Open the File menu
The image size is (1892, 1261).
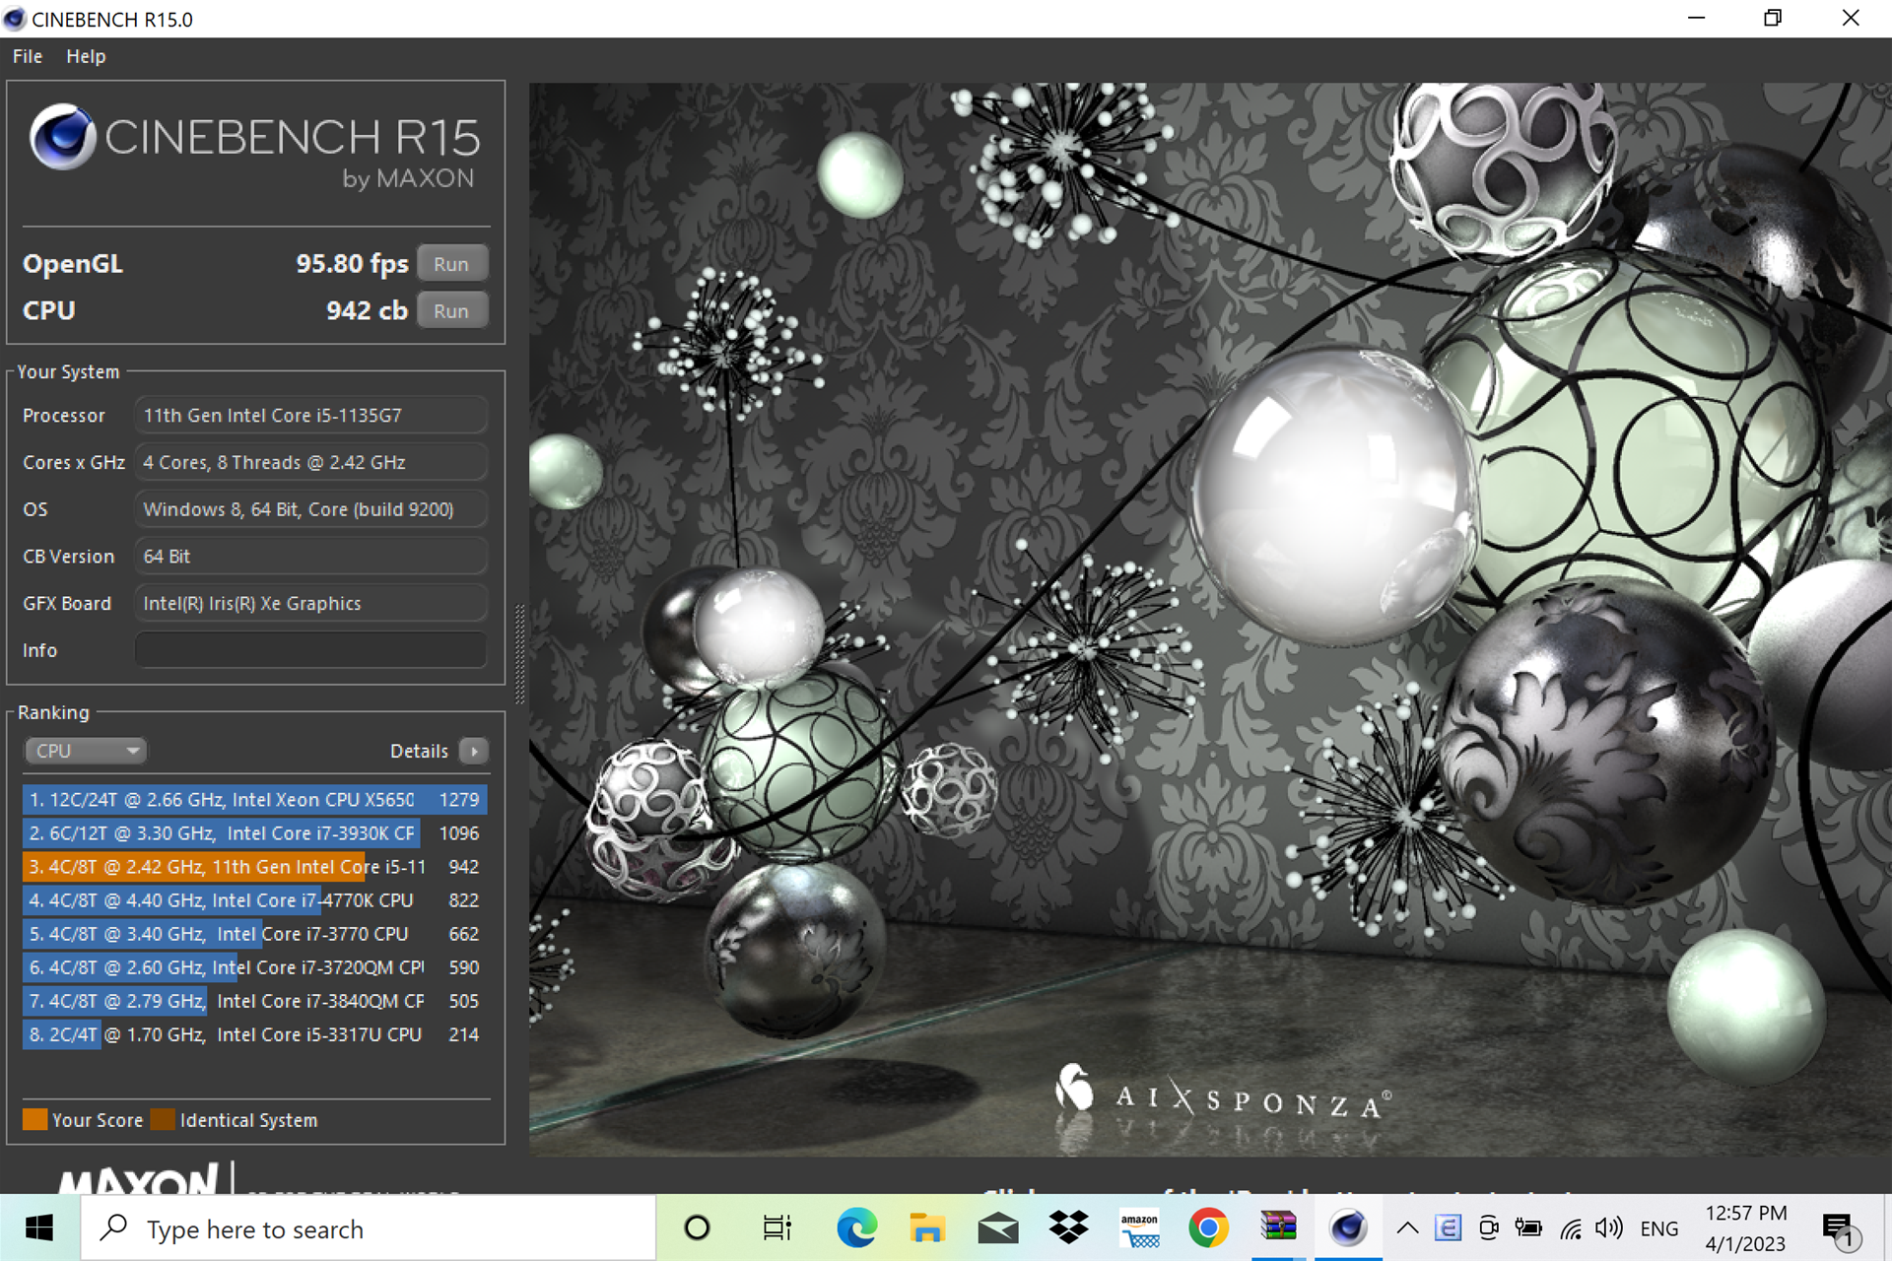pos(28,57)
